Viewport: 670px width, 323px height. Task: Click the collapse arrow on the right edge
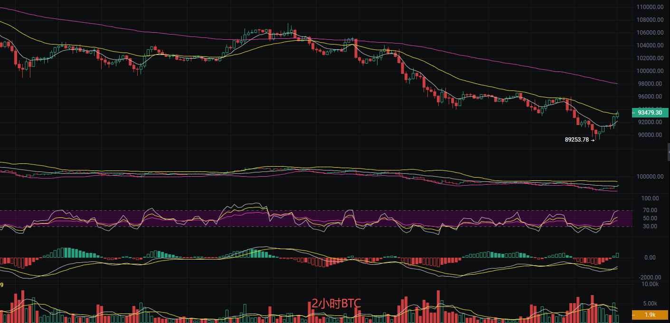tap(668, 153)
